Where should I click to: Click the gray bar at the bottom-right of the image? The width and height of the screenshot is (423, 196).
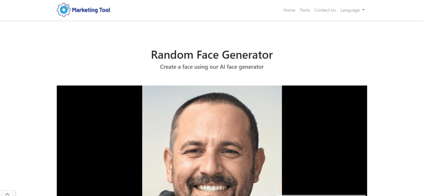point(321,196)
